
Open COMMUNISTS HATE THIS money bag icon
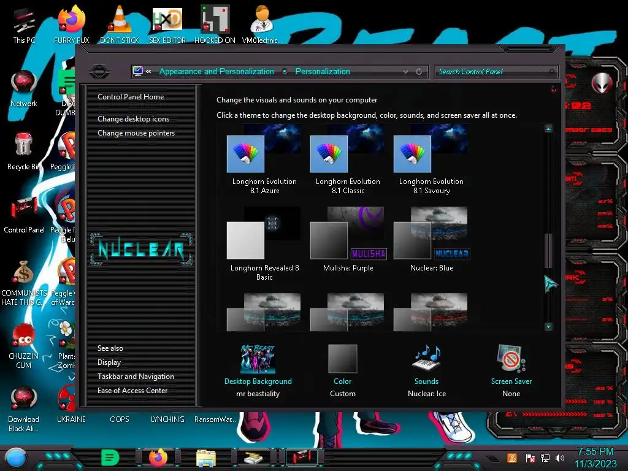pos(24,283)
